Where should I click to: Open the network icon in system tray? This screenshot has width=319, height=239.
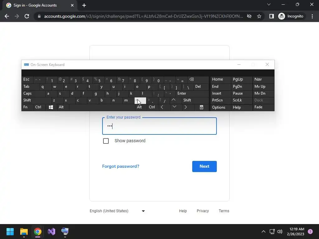pos(272,232)
